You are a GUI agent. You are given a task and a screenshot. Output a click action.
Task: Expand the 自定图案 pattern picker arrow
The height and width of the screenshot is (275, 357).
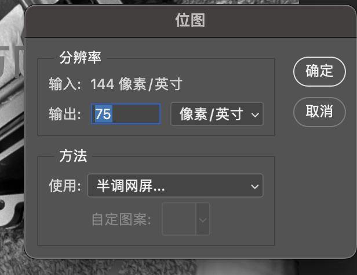click(x=203, y=219)
